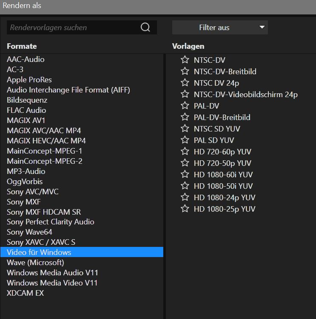Select the PAL-DV template
The height and width of the screenshot is (319, 316).
tap(206, 106)
